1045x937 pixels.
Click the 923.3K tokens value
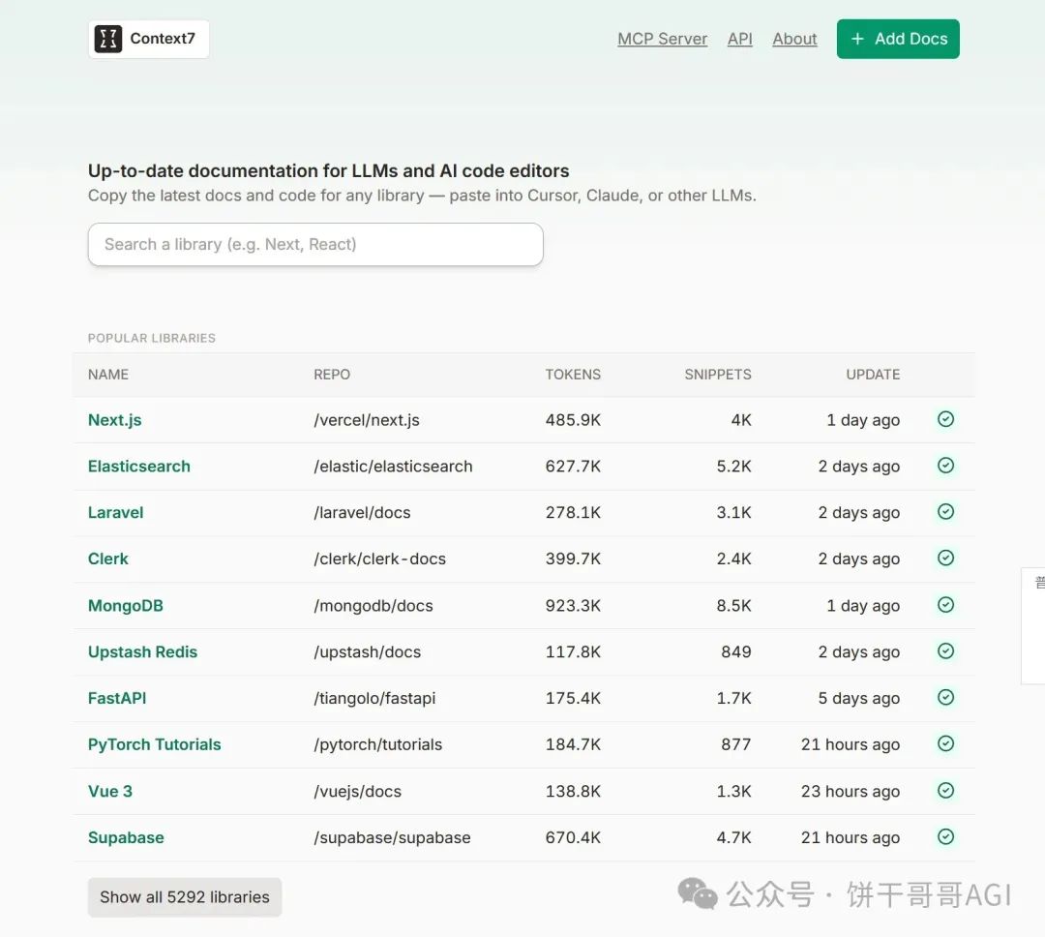[573, 606]
